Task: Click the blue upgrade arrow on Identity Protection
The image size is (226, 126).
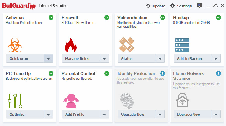Action: pos(163,73)
